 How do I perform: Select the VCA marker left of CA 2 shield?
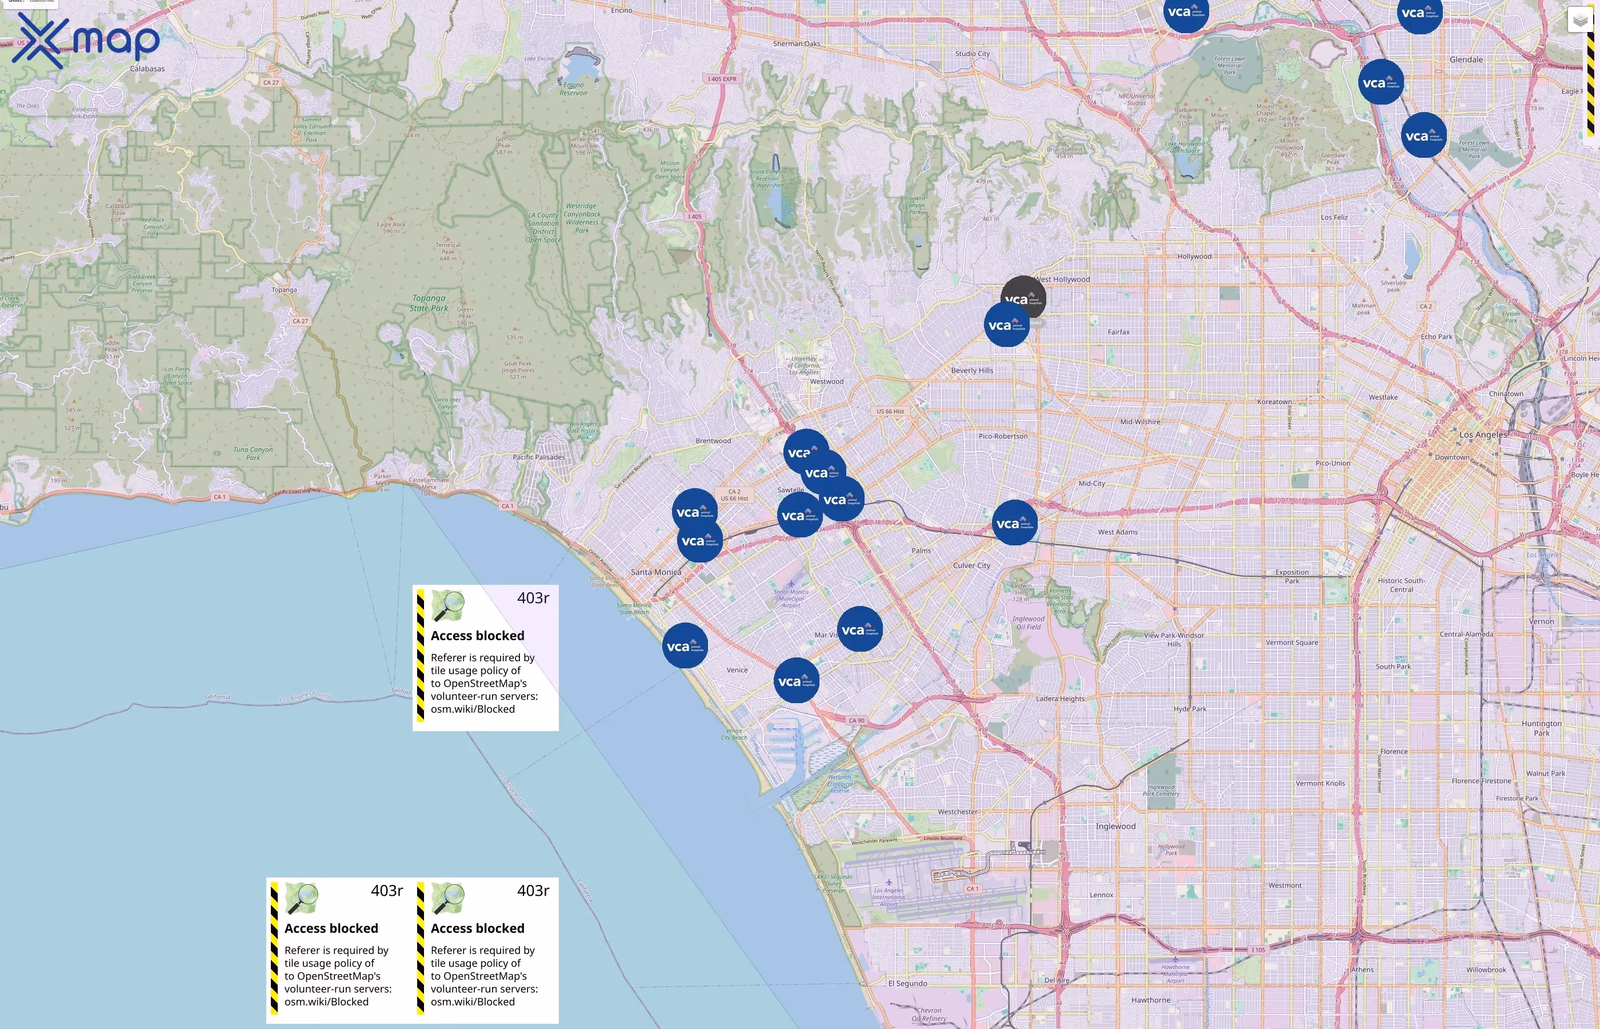tap(694, 512)
